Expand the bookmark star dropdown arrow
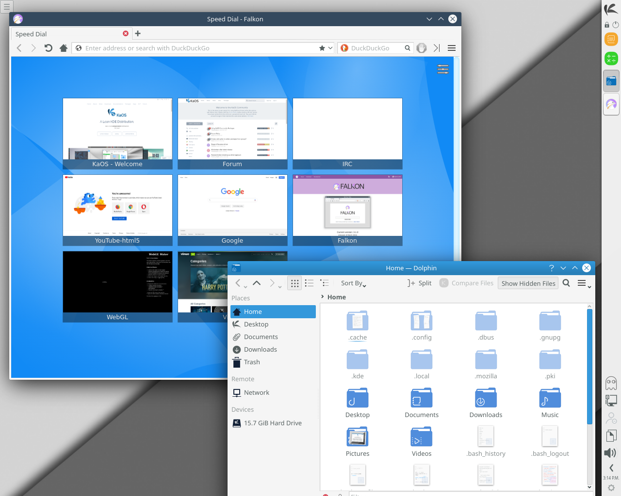The width and height of the screenshot is (621, 496). 330,48
